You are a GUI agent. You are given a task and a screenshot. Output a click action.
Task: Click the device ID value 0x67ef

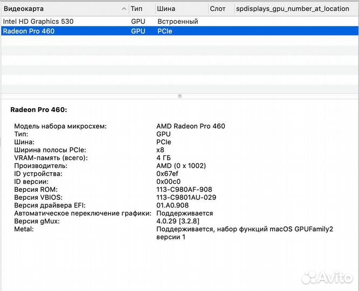click(168, 174)
